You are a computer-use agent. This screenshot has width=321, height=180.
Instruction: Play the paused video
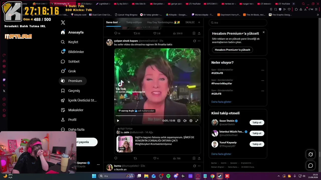click(x=118, y=121)
